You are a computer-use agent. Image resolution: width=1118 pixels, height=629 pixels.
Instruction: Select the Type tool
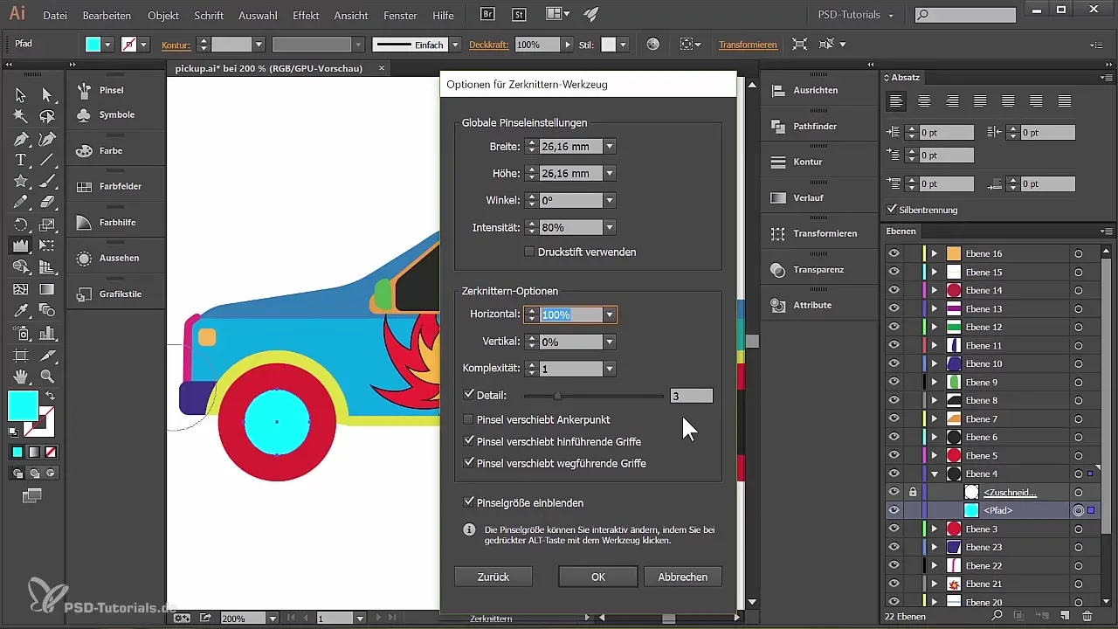20,160
